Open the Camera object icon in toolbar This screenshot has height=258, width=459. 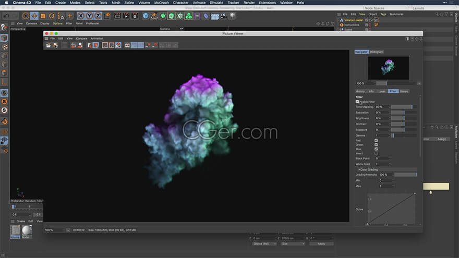(223, 16)
